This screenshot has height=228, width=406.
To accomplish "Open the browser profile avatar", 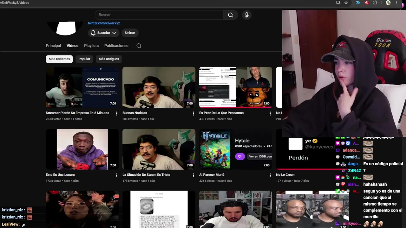I will [388, 3].
